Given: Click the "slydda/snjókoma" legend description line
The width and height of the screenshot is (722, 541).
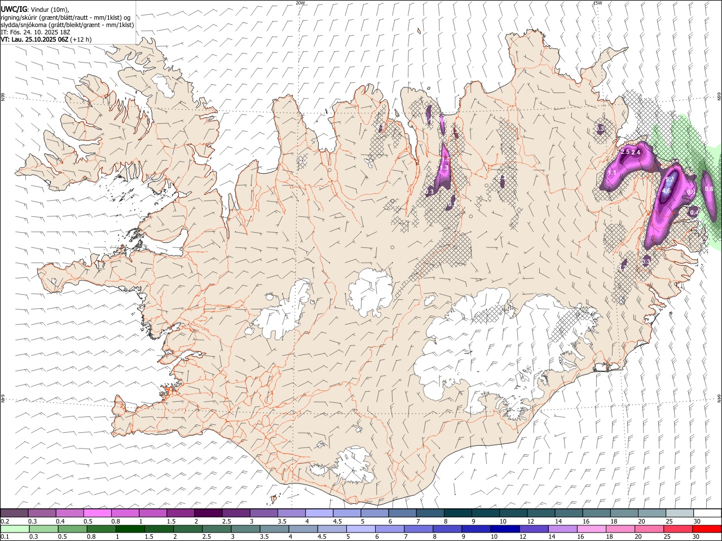Looking at the screenshot, I should click(68, 25).
